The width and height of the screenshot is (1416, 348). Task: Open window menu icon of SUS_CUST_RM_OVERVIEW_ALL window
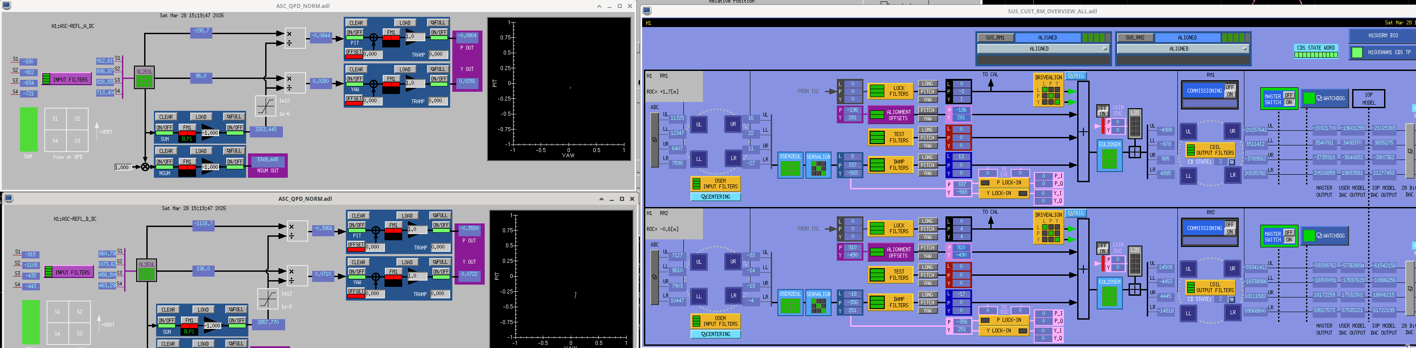point(647,11)
